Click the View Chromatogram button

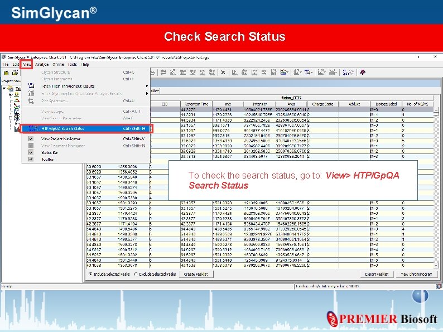[417, 274]
